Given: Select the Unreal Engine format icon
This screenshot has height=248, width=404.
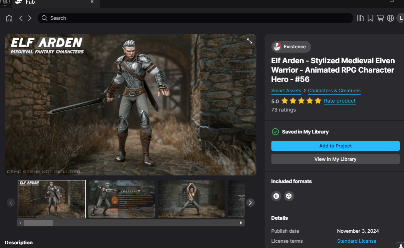Looking at the screenshot, I should pos(276,196).
